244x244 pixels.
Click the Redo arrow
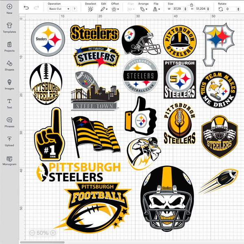(36, 7)
